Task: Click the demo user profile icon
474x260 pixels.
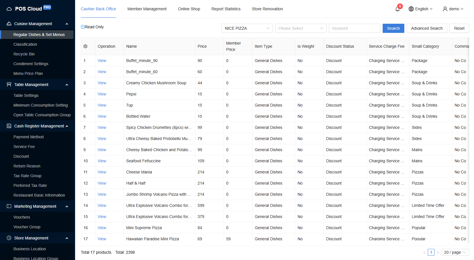Action: [x=445, y=9]
